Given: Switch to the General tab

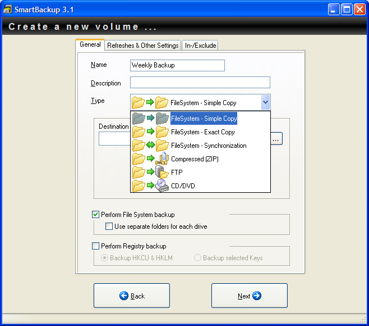Looking at the screenshot, I should tap(90, 44).
